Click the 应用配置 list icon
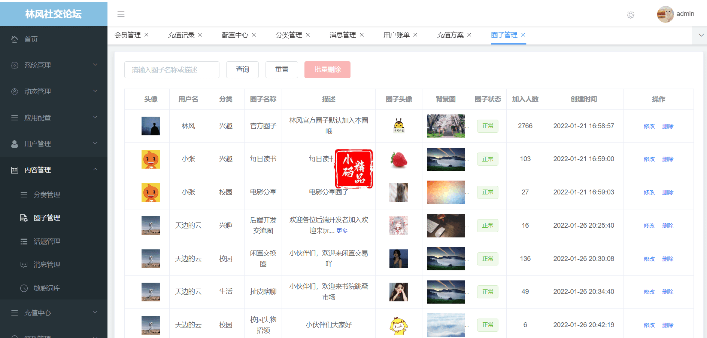Screen dimensions: 707x338 [x=15, y=118]
